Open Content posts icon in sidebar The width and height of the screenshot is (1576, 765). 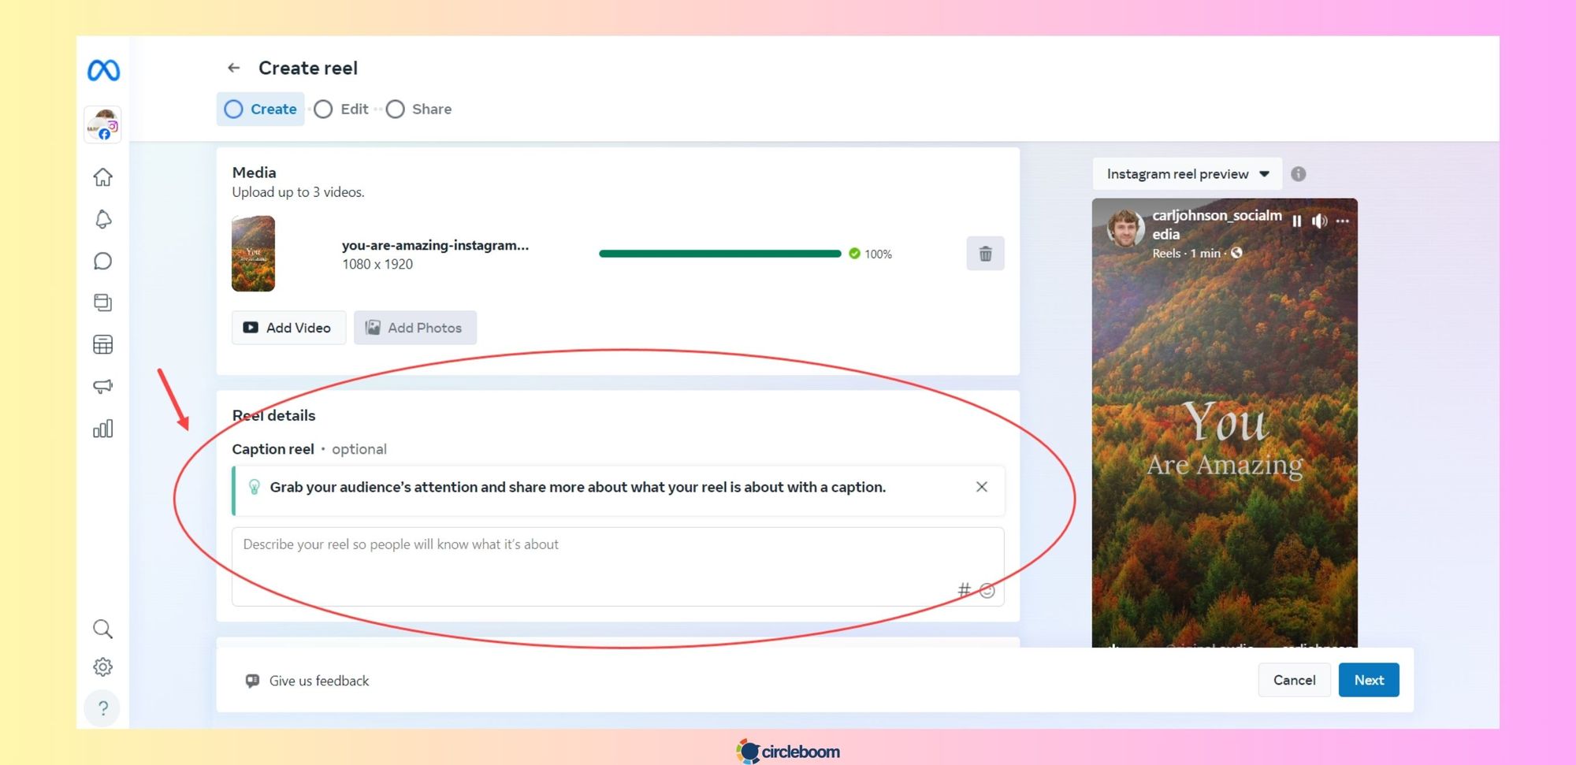click(103, 303)
